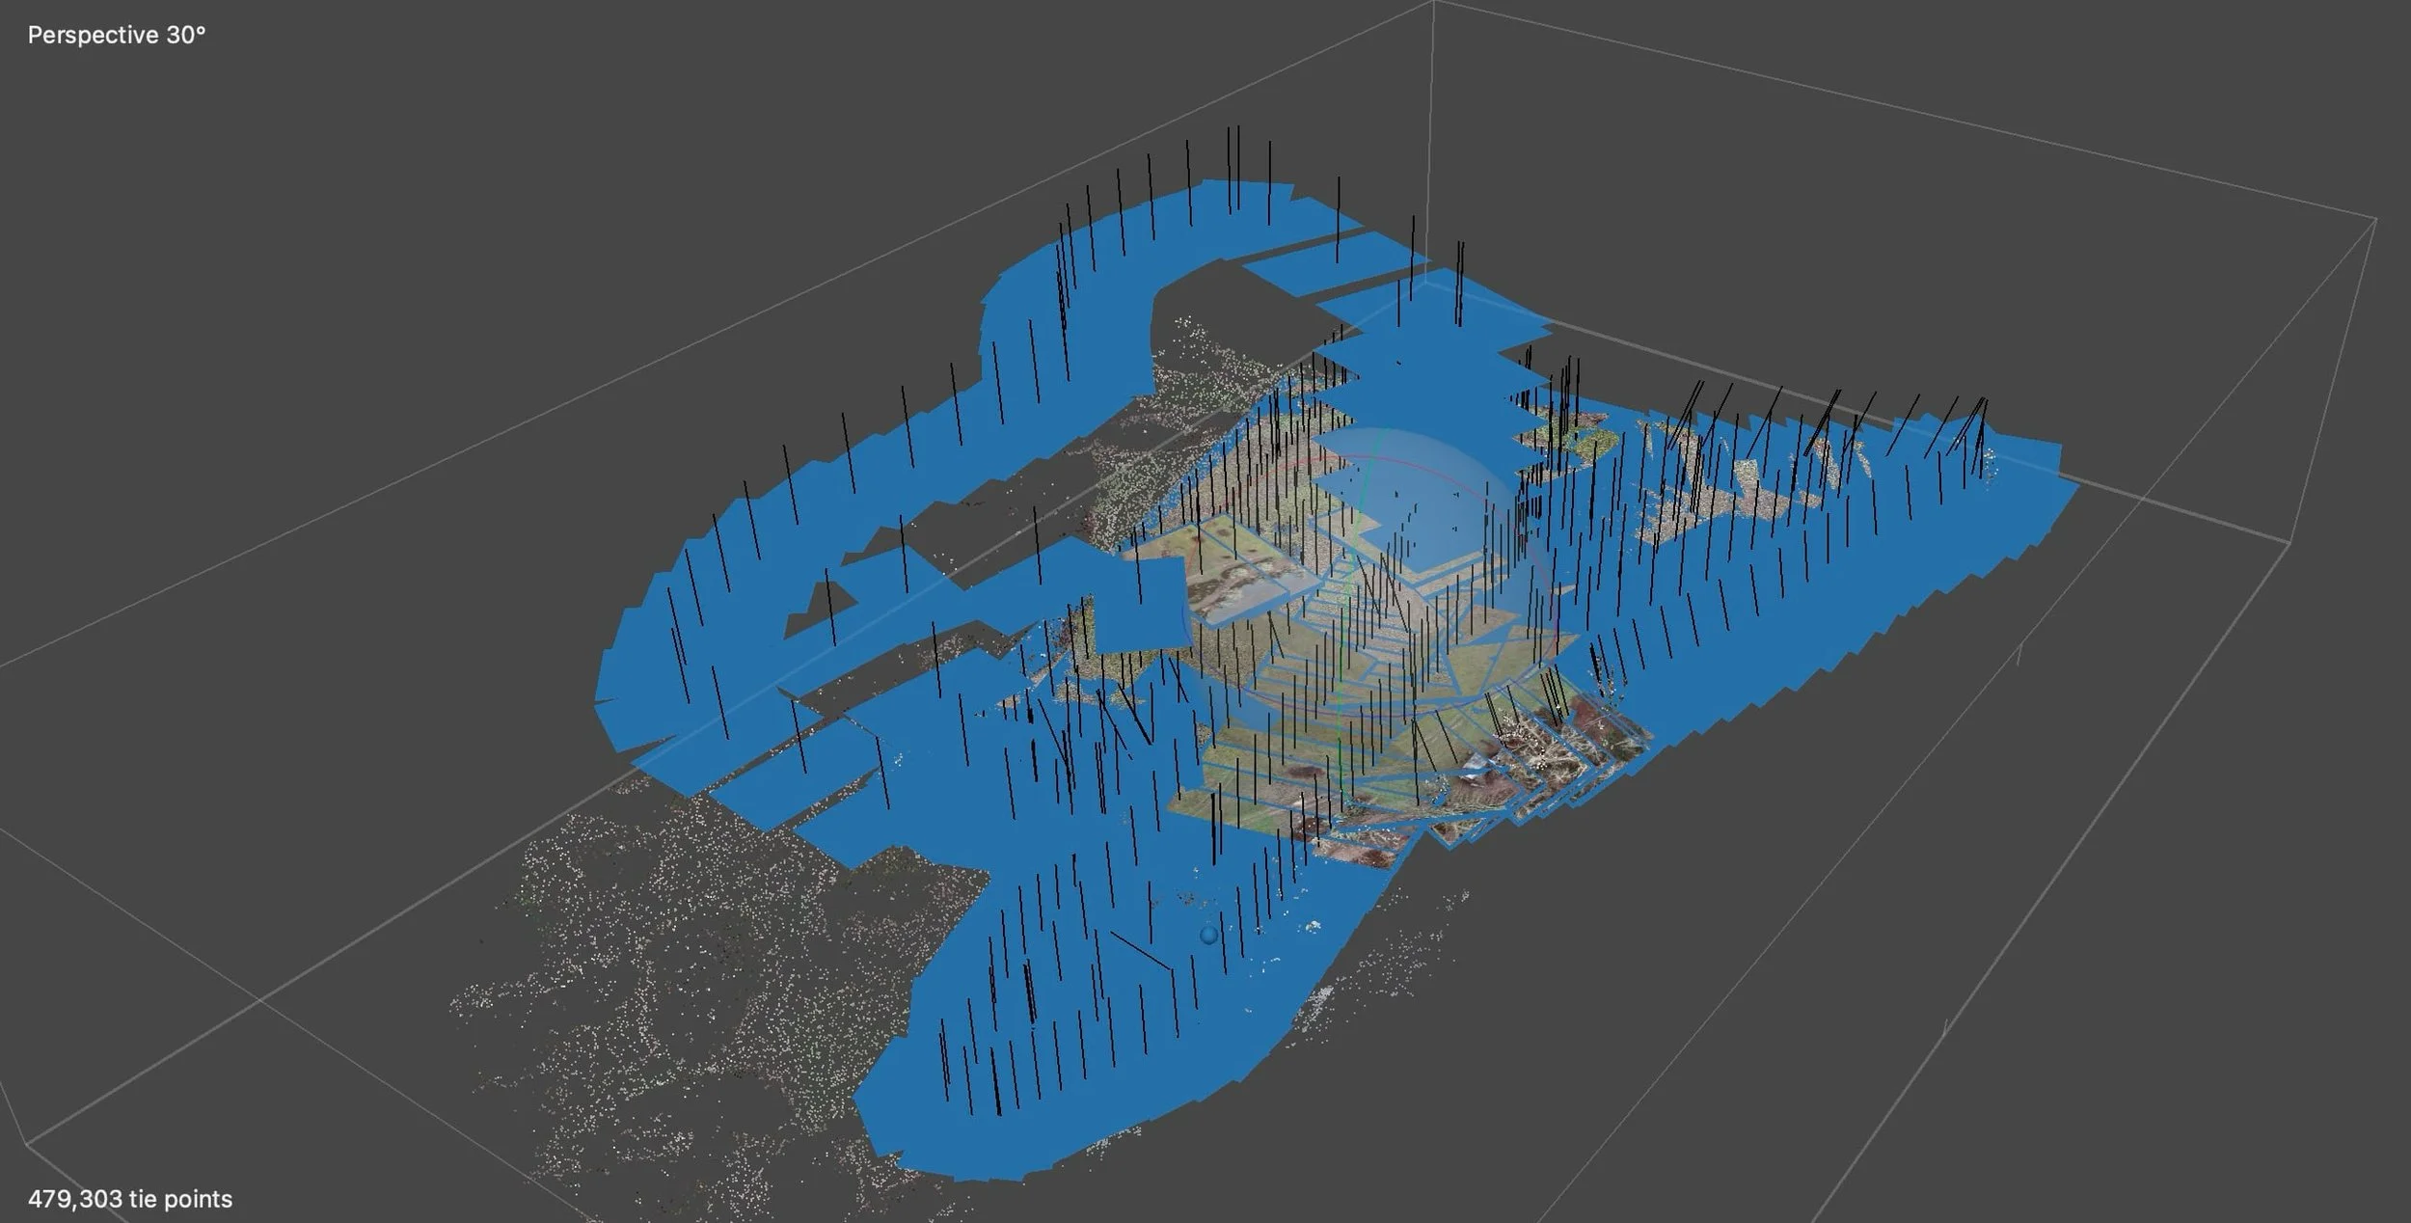Select the small blue sphere marker near the bottom

[x=1208, y=937]
